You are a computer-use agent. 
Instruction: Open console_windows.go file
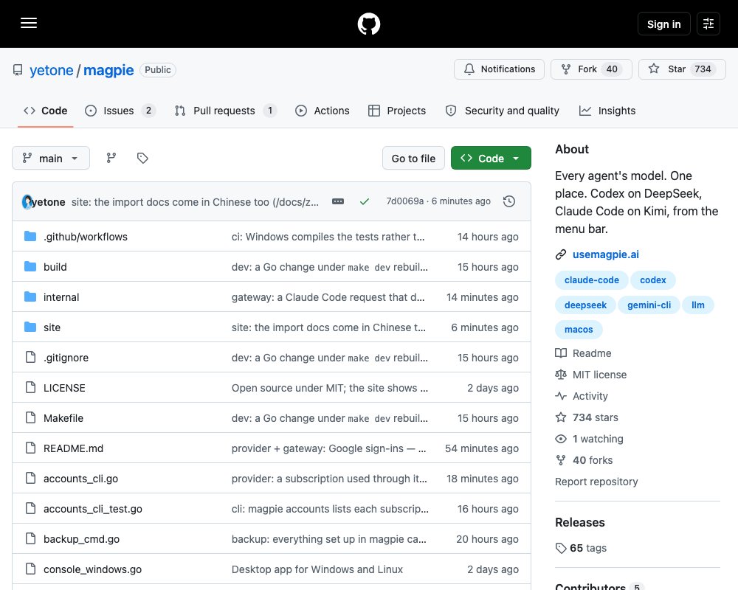pos(93,569)
